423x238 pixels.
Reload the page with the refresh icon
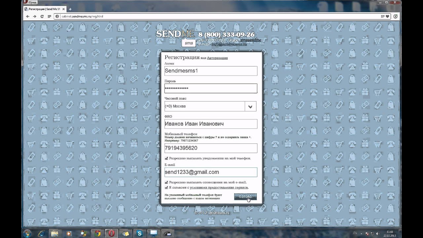tap(42, 16)
